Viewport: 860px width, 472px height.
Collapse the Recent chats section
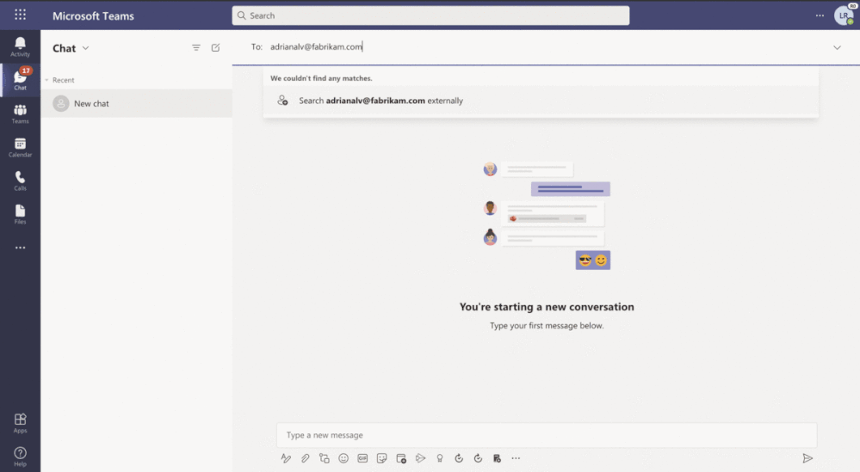coord(46,80)
